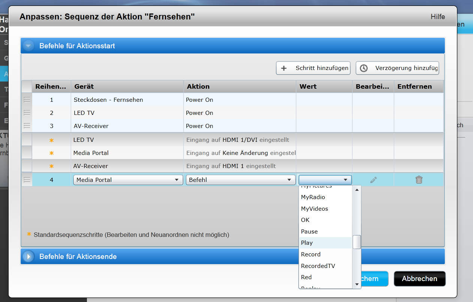Click the clock icon on Verzögerung hinzufügen
Screen dimensions: 473x302
click(364, 68)
